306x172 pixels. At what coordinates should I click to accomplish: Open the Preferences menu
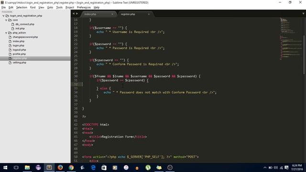click(x=84, y=8)
